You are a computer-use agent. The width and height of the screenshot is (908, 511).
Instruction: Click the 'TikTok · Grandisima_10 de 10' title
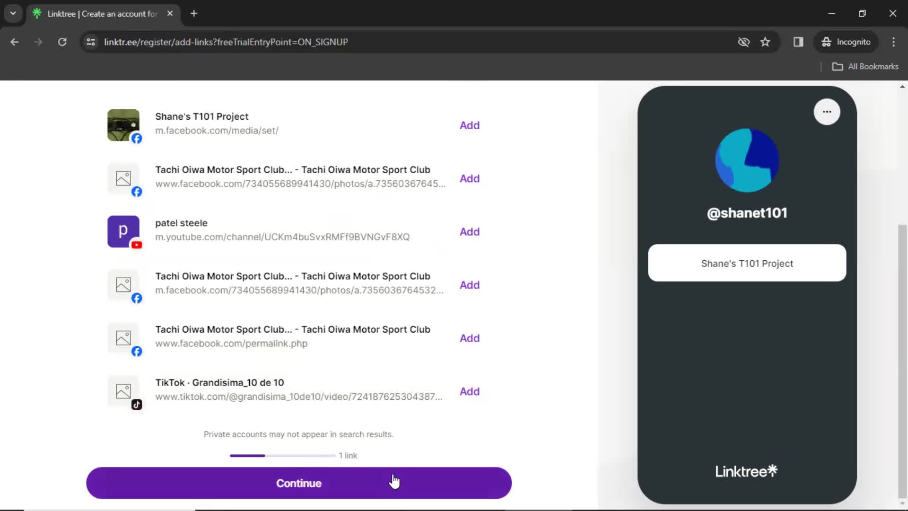[x=219, y=383]
